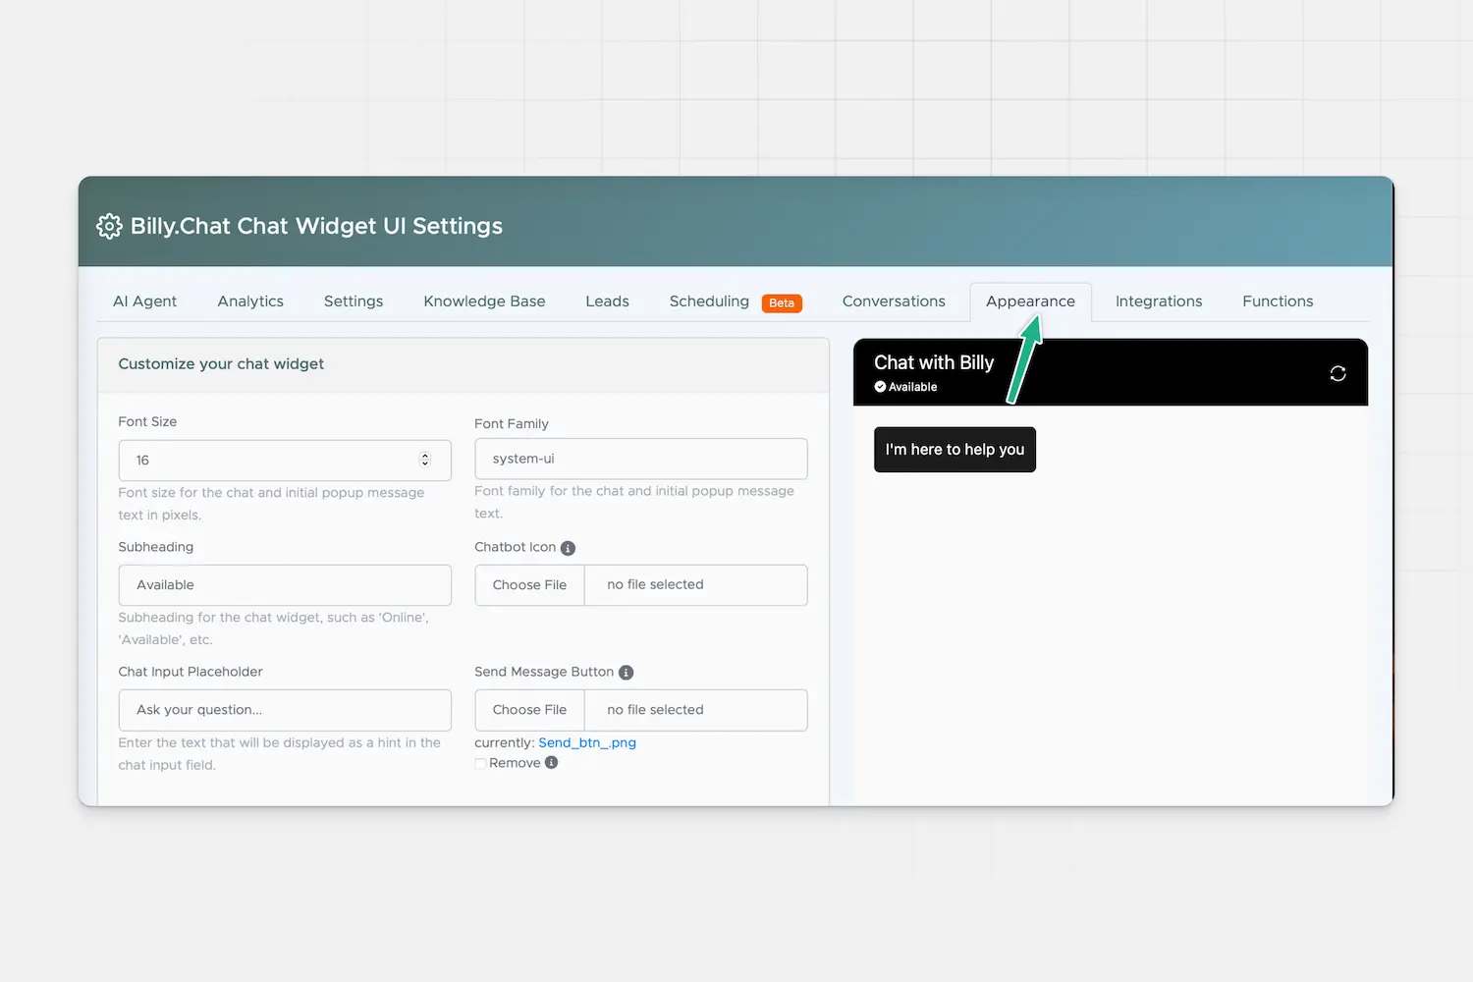Click the 'Billy.Chat Chat Widget UI Settings' title

click(x=316, y=226)
